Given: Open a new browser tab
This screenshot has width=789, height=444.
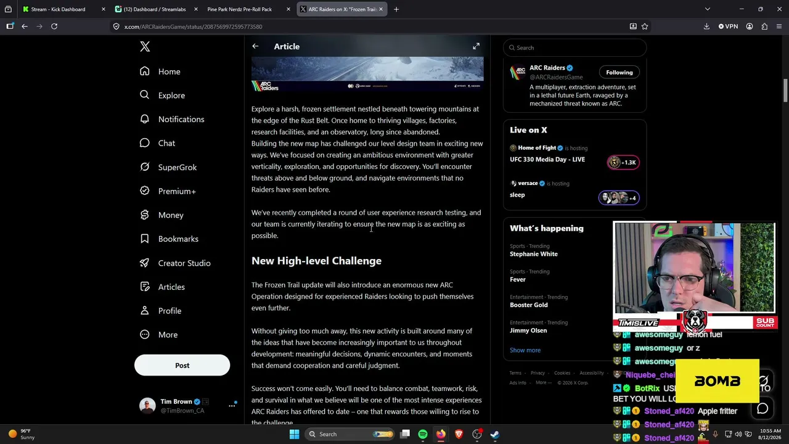Looking at the screenshot, I should [x=396, y=9].
